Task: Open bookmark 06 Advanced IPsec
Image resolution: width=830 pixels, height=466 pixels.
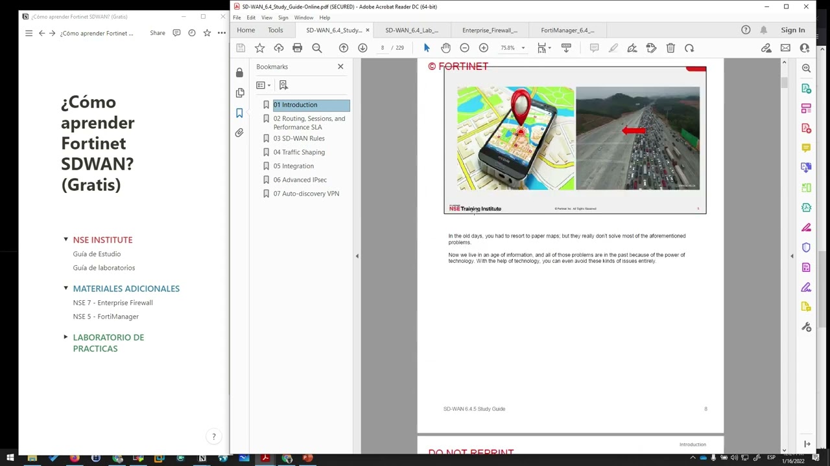Action: (x=300, y=180)
